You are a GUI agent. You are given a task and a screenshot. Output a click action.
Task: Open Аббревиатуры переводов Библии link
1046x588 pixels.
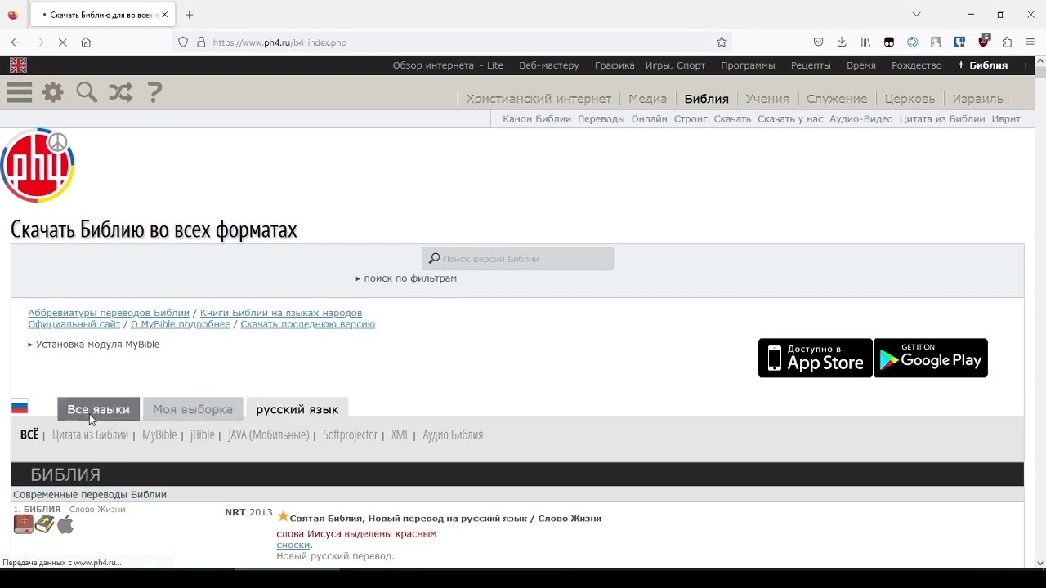109,313
